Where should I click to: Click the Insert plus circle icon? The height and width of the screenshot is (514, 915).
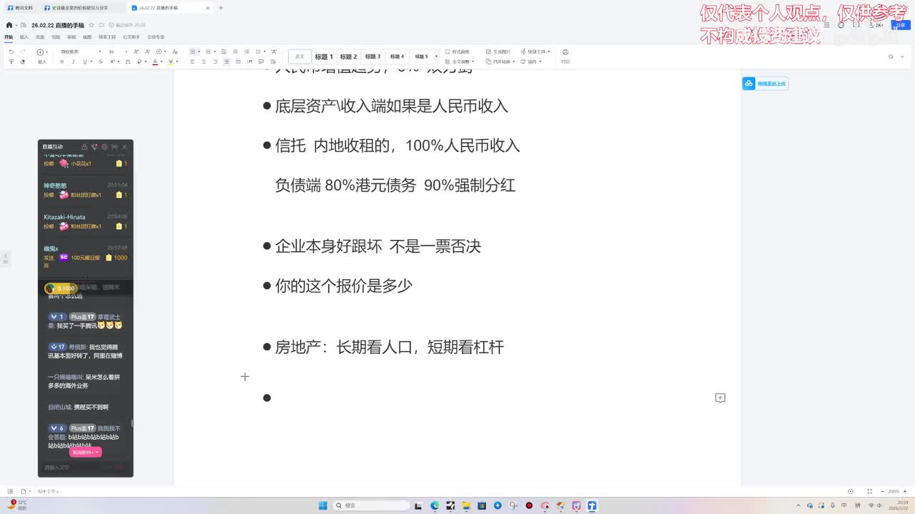coord(40,52)
